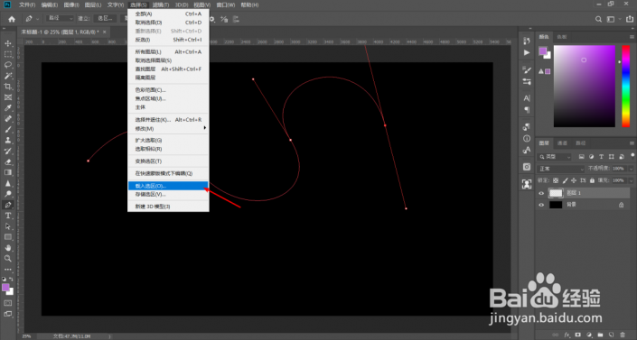Select the Brush tool
This screenshot has height=340, width=637.
(8, 130)
